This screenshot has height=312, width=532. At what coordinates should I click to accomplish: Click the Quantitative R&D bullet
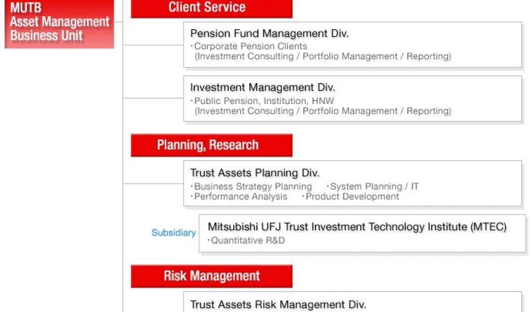247,241
